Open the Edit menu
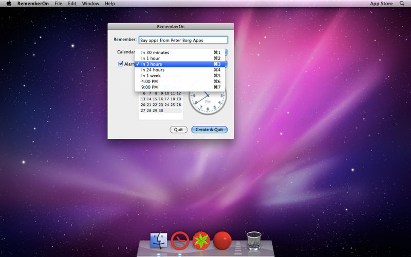Screen dimensions: 411x257 pyautogui.click(x=72, y=4)
